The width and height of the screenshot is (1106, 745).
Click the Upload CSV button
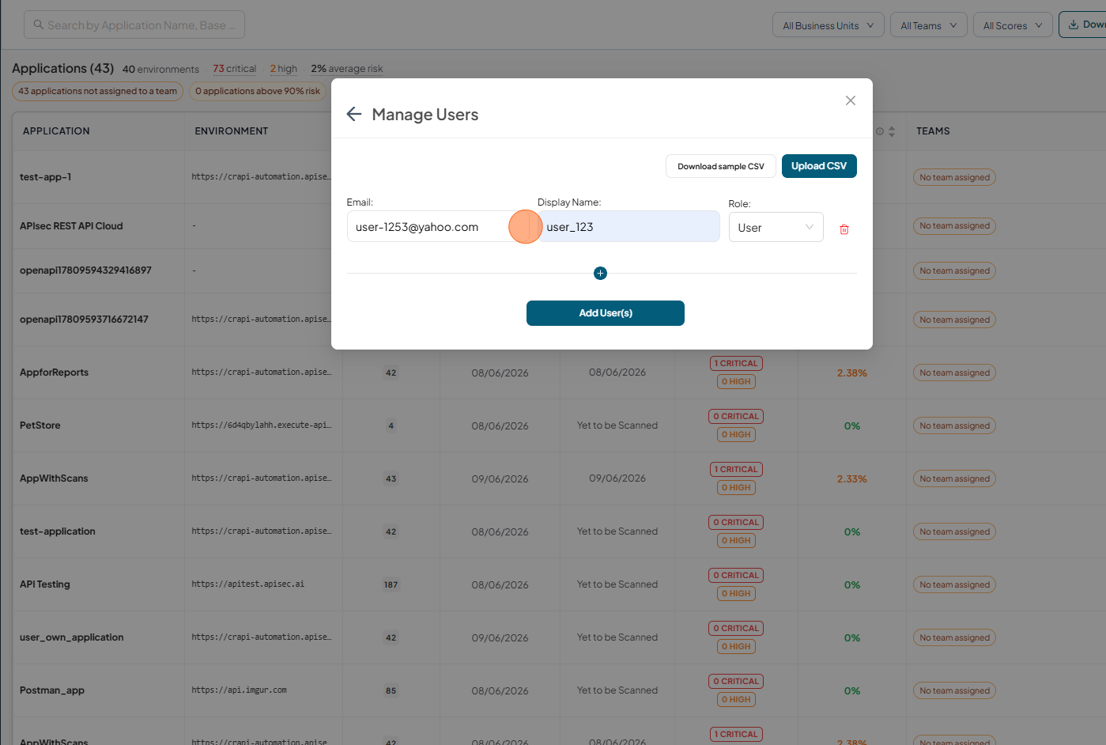tap(819, 166)
